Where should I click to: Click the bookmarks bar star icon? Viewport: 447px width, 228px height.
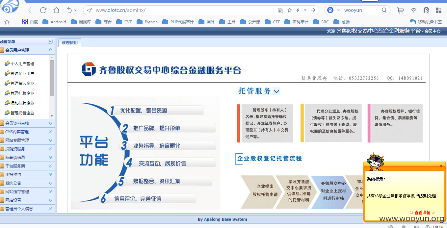[x=7, y=22]
